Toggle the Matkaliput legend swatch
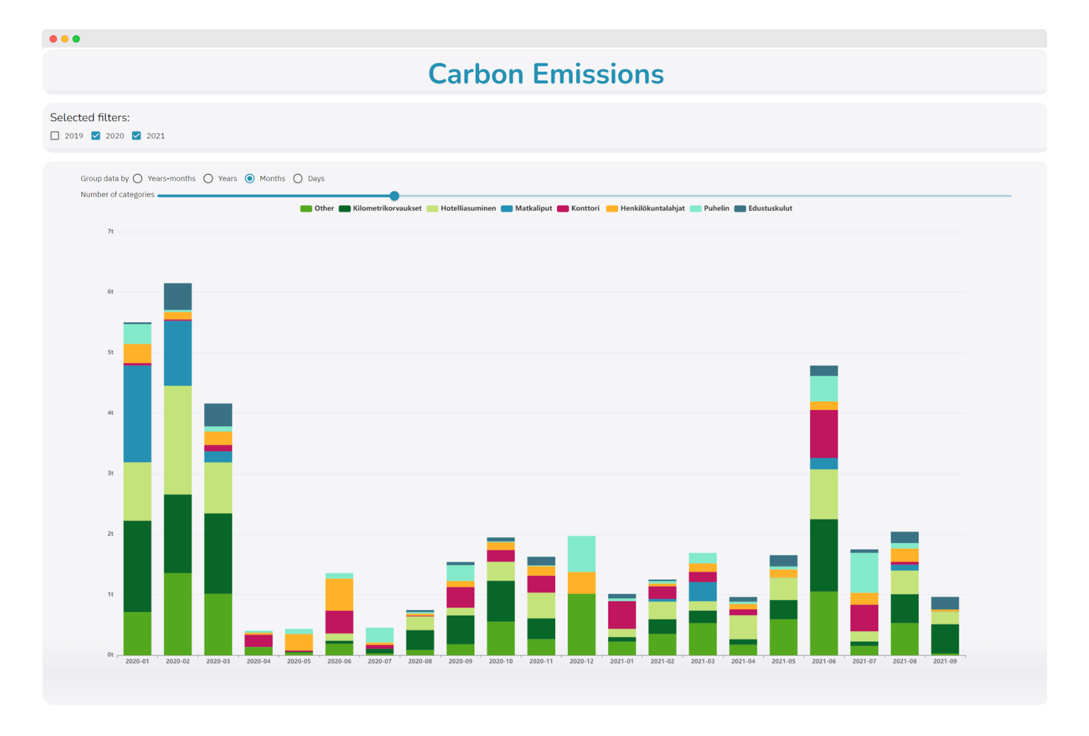Image resolution: width=1089 pixels, height=736 pixels. point(506,209)
